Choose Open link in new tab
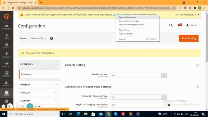 click(x=138, y=17)
